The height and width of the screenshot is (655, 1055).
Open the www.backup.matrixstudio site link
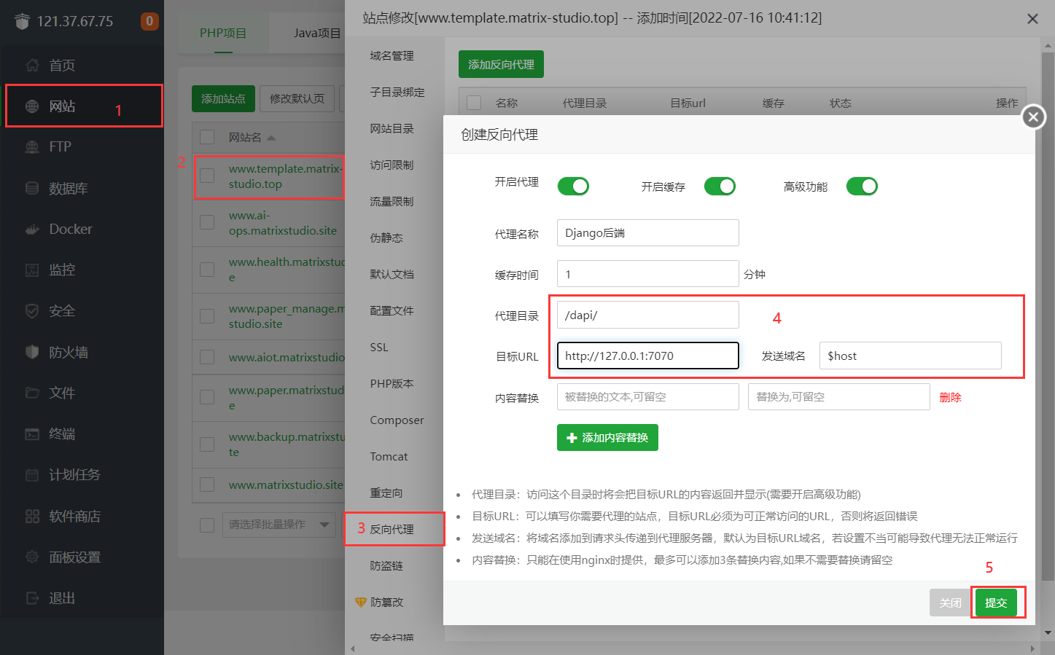[x=287, y=444]
